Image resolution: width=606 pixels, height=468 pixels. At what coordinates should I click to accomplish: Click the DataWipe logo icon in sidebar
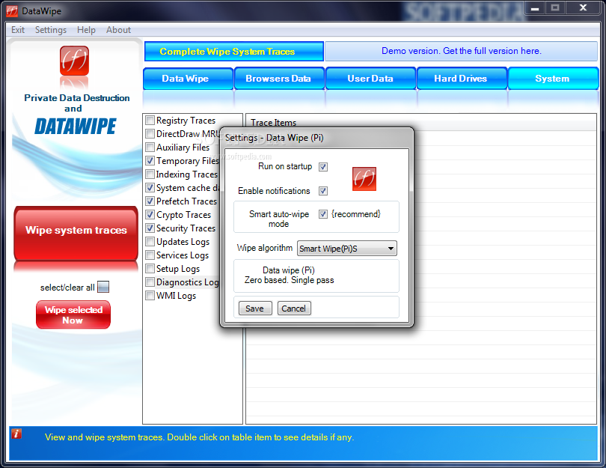74,61
